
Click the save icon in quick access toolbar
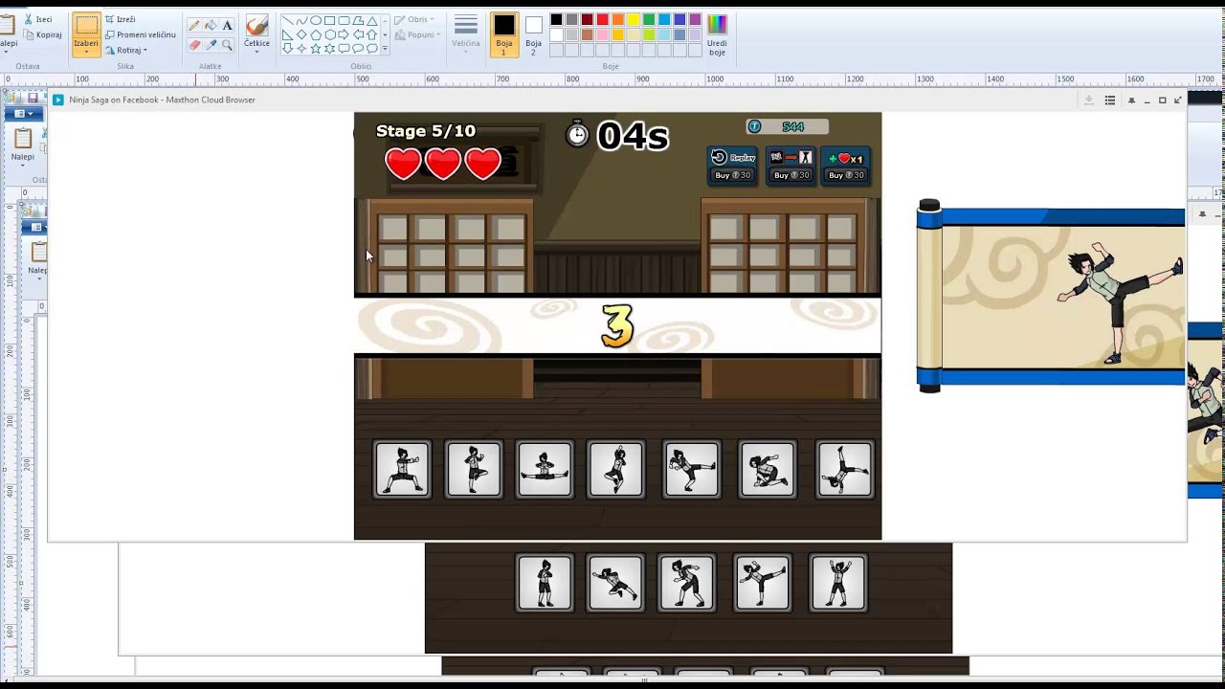pos(33,98)
